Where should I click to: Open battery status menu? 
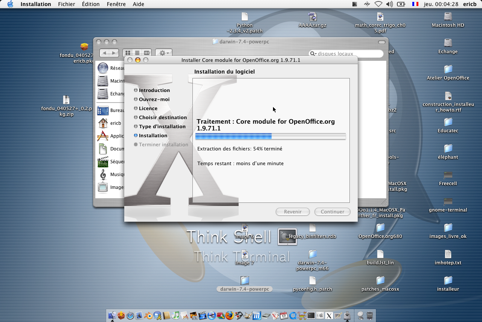coord(401,4)
